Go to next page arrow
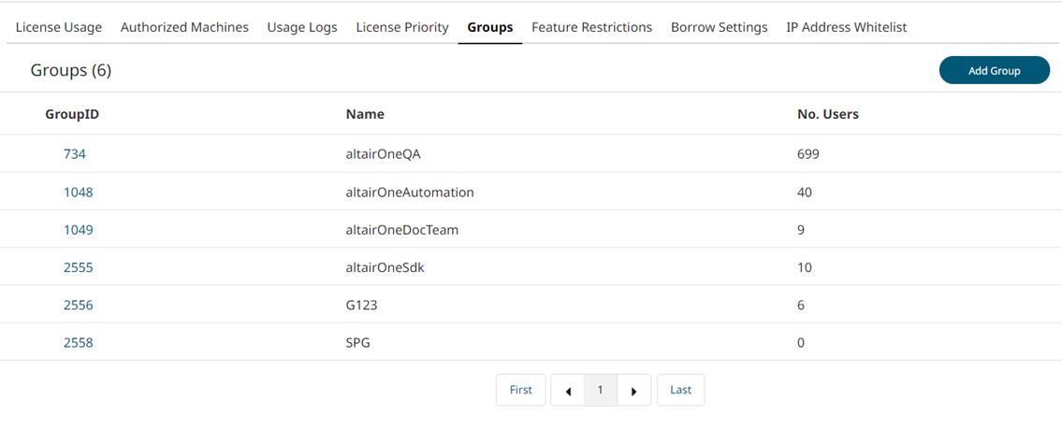Screen dimensions: 1062x443 633,391
